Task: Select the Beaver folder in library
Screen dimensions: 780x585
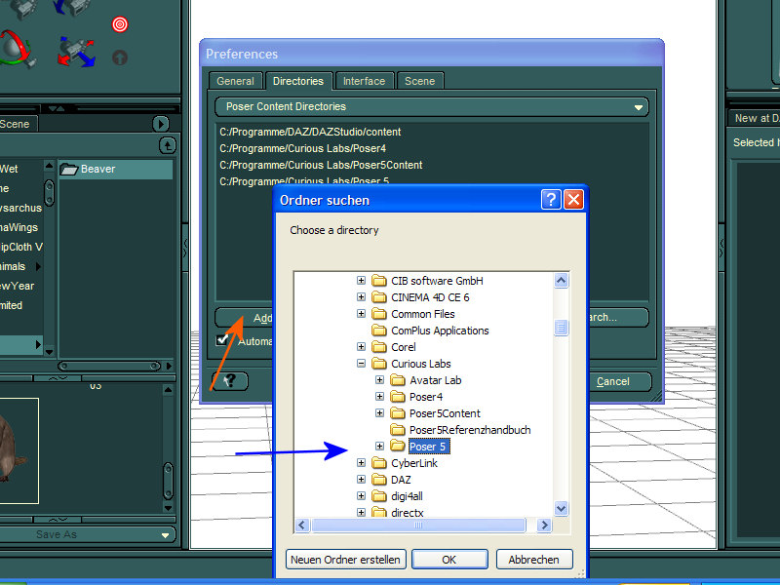Action: coord(115,169)
